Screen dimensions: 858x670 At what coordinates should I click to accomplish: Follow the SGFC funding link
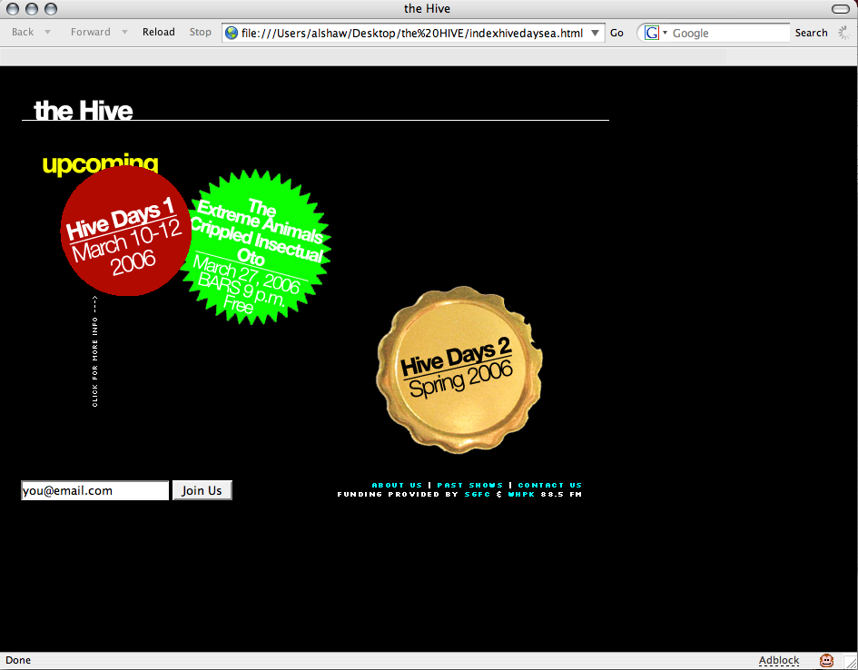coord(478,495)
